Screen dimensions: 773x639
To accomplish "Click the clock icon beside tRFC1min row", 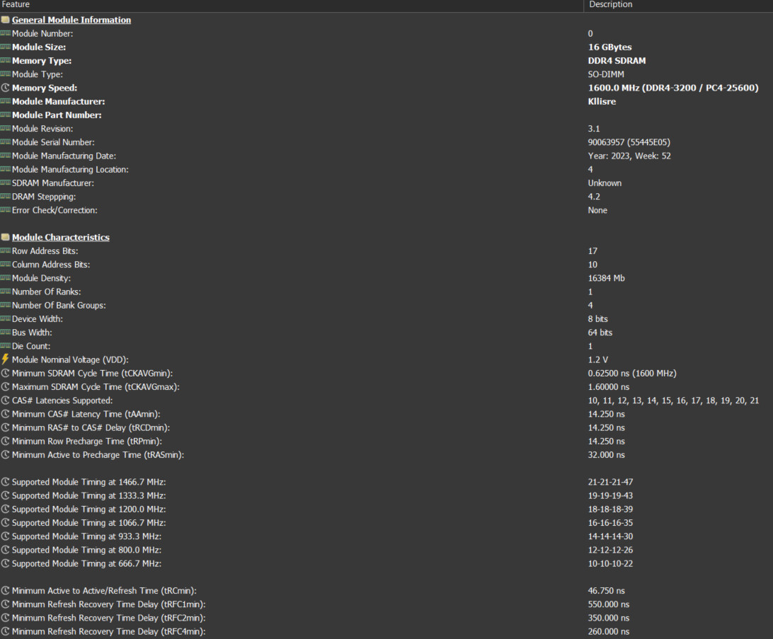I will coord(5,604).
